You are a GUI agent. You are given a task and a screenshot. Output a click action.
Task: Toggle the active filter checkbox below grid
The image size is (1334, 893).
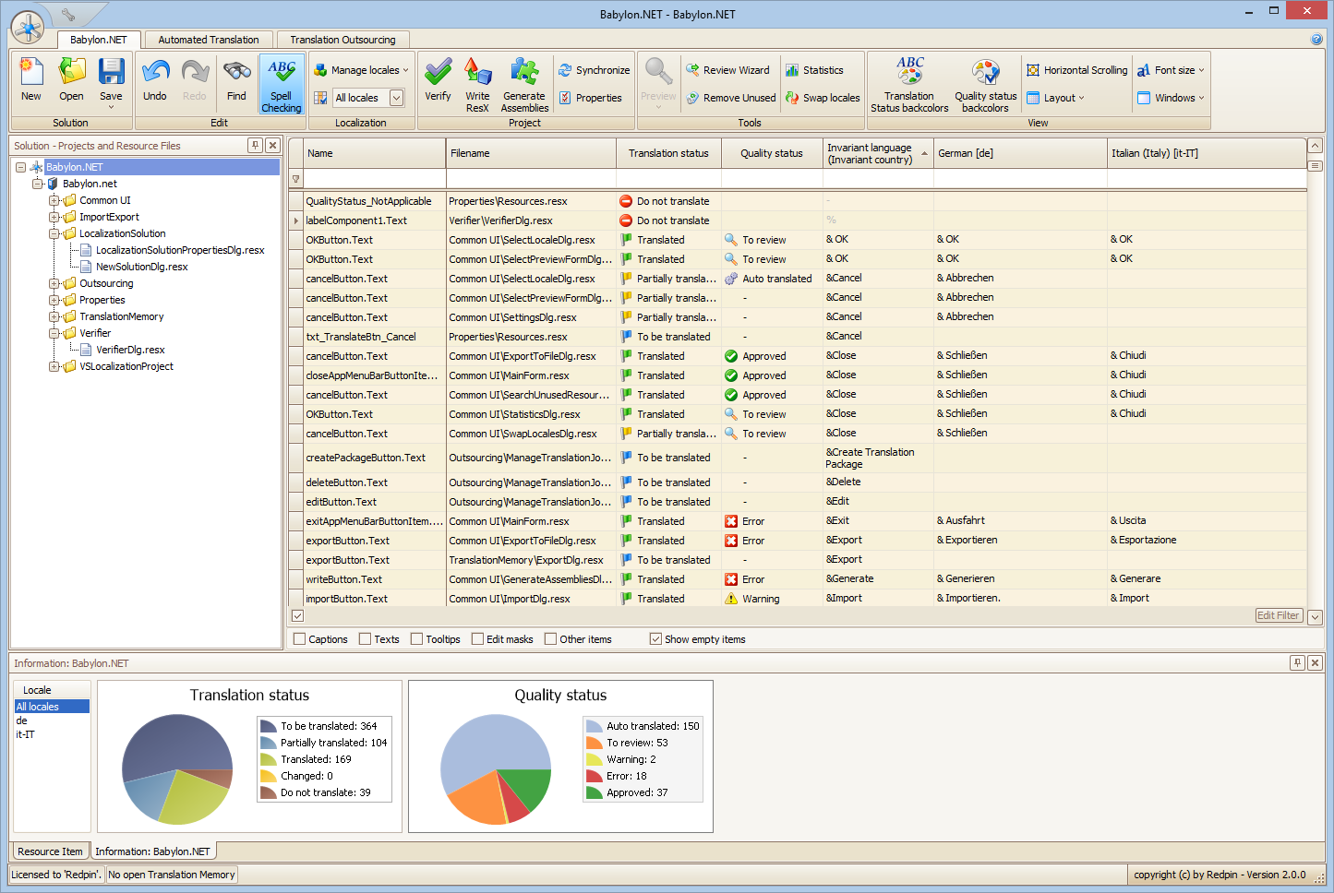pyautogui.click(x=297, y=615)
